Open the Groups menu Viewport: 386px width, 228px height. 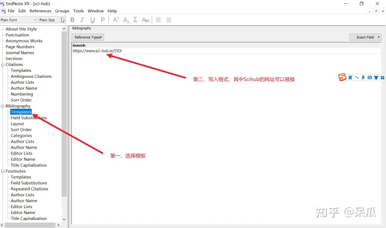(62, 11)
